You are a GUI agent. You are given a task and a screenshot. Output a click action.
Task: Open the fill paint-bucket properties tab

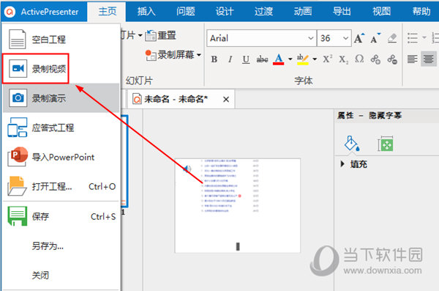352,144
